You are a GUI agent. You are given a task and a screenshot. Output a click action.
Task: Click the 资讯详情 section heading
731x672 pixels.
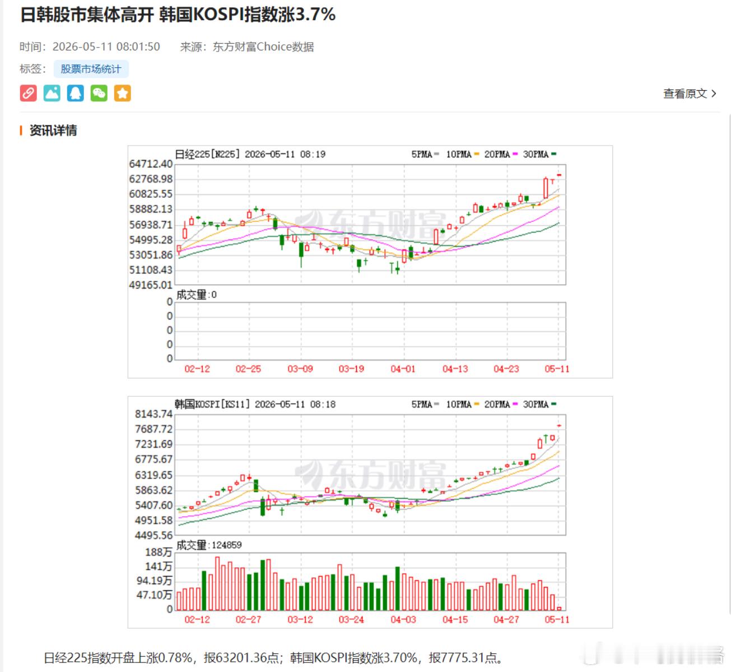[53, 130]
